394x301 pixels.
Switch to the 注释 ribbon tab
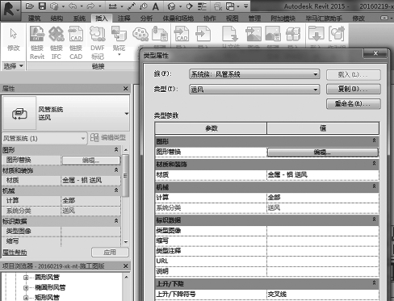point(124,19)
